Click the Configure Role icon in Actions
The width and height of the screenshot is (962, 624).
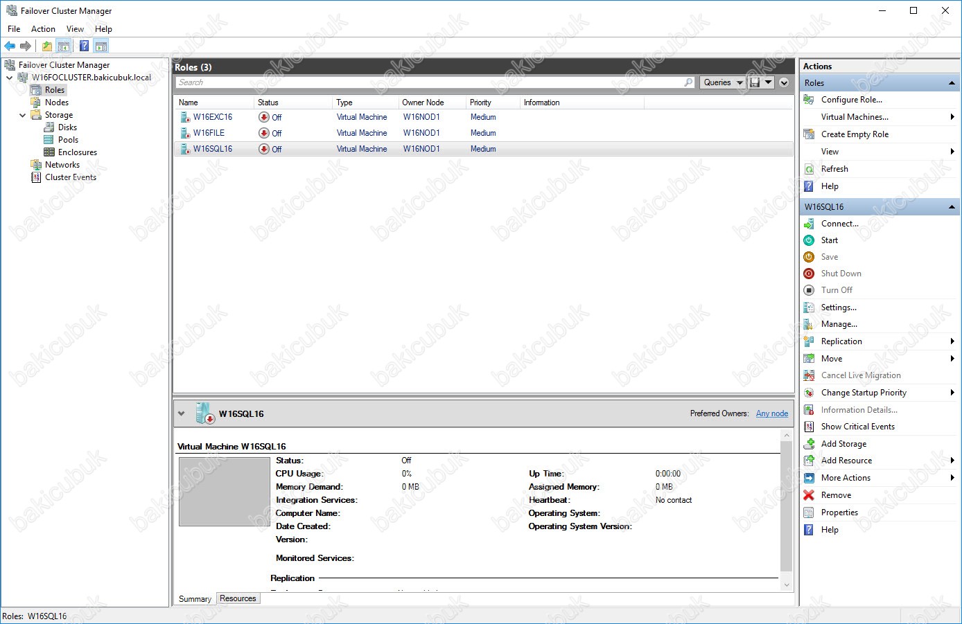809,100
